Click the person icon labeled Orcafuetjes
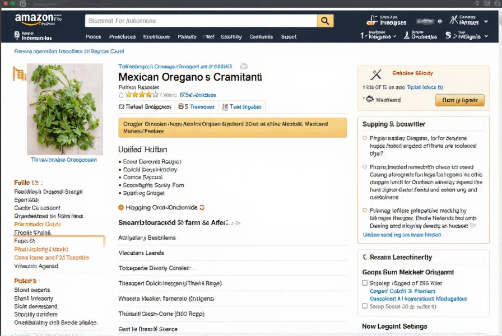 (x=406, y=35)
